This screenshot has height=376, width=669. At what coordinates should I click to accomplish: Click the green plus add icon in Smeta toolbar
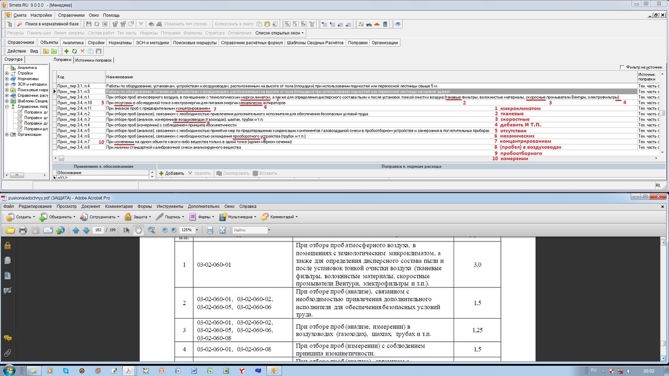[66, 51]
